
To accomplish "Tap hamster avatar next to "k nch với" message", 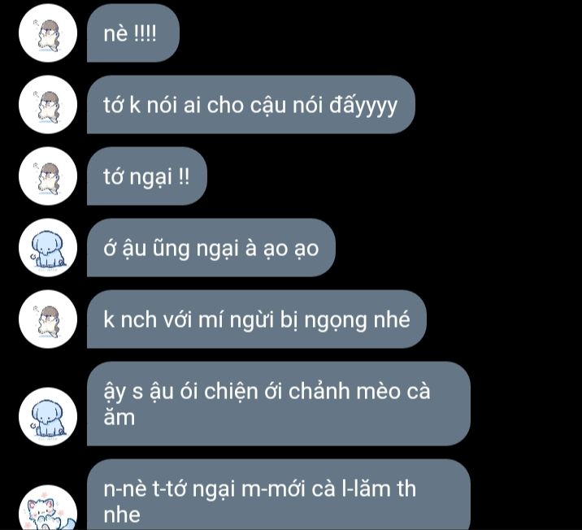I will click(48, 319).
